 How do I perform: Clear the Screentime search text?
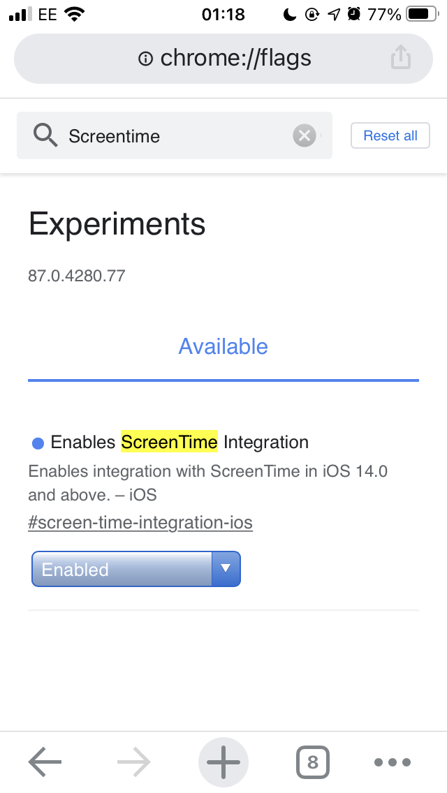[x=304, y=135]
